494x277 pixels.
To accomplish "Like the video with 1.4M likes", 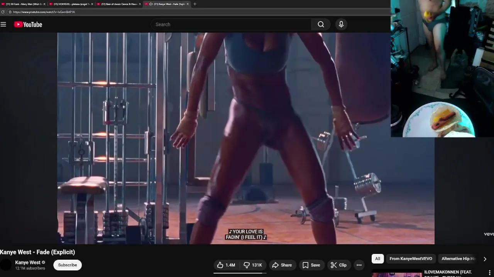I will [226, 265].
